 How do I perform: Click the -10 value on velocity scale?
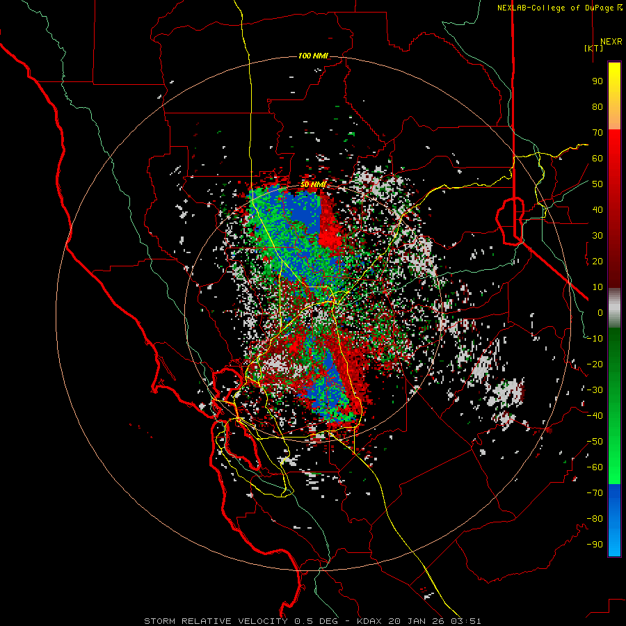595,339
